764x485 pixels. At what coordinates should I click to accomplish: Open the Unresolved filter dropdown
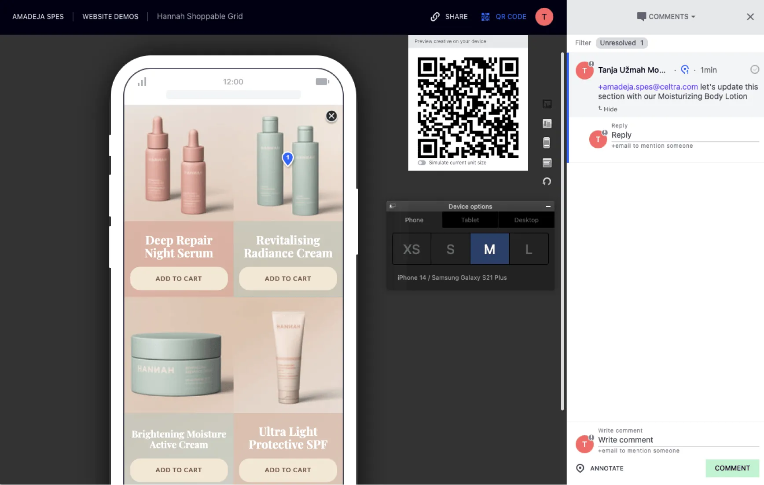click(621, 43)
